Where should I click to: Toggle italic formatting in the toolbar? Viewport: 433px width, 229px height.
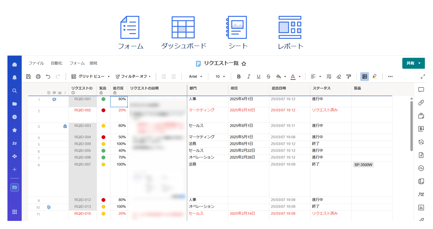(248, 76)
